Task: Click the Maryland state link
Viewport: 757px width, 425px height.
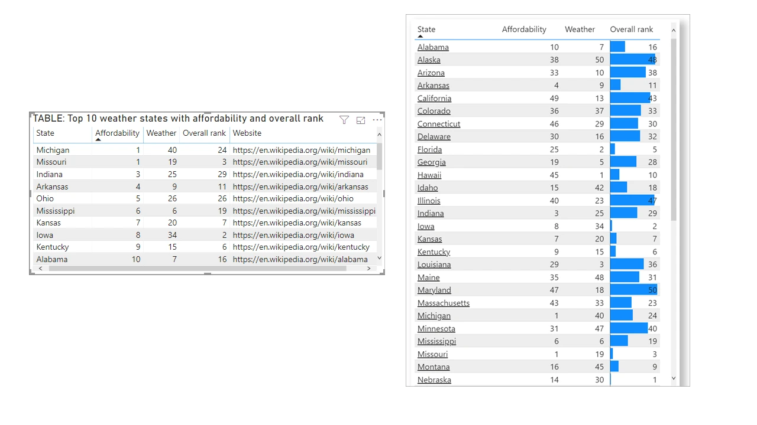Action: (x=434, y=290)
